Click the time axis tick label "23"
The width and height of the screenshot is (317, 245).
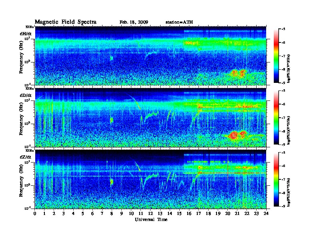(x=256, y=213)
